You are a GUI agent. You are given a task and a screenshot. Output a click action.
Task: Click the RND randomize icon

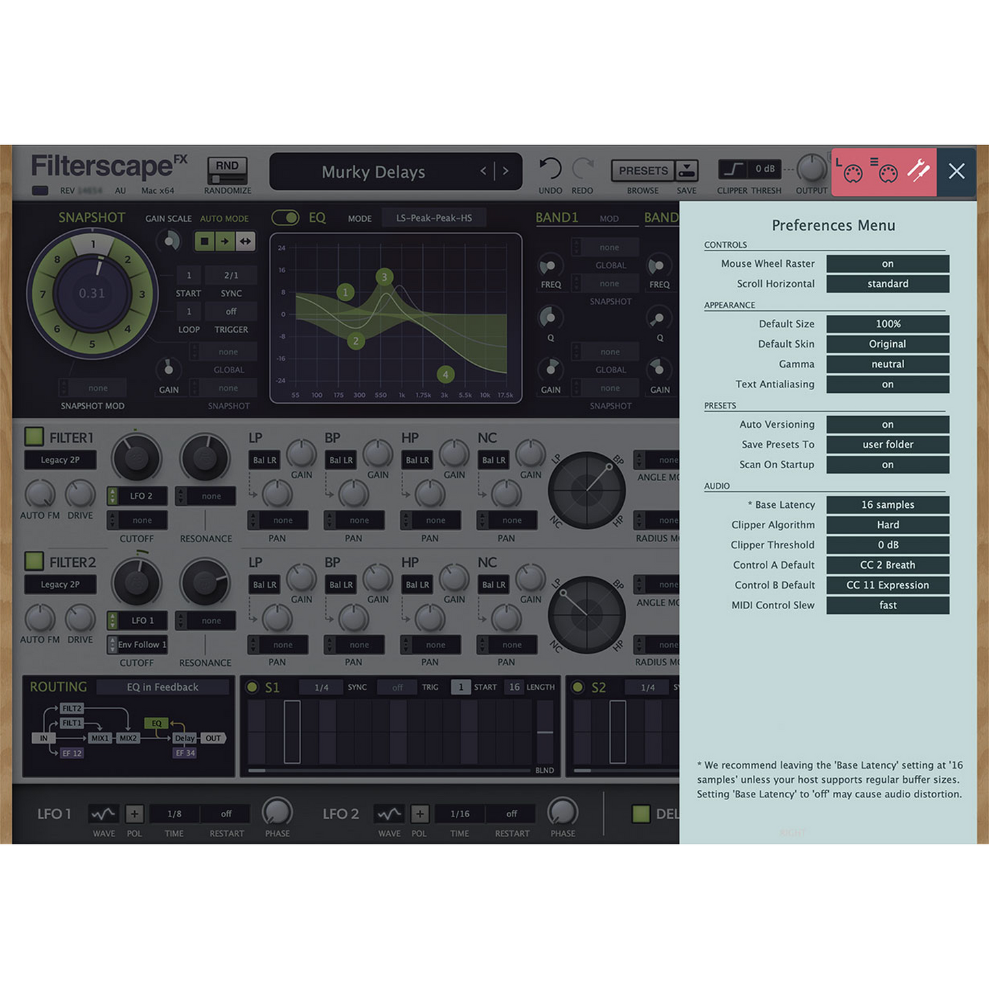(227, 169)
